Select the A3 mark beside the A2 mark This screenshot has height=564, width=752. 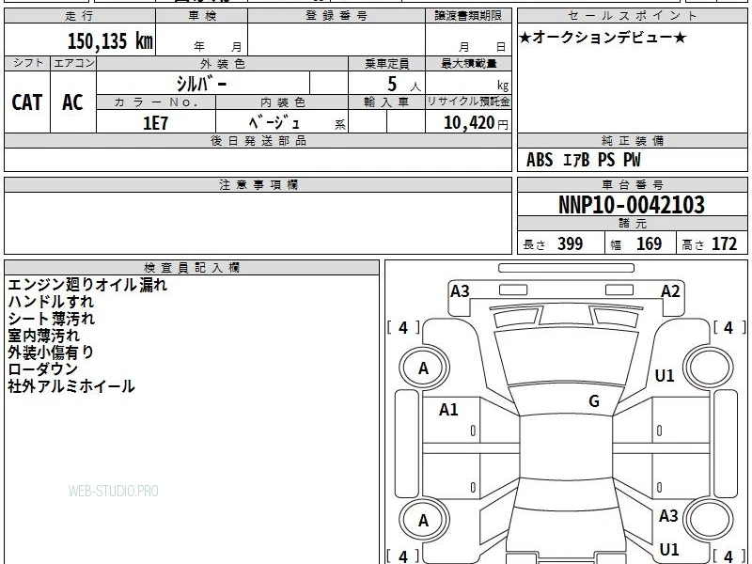(x=460, y=291)
